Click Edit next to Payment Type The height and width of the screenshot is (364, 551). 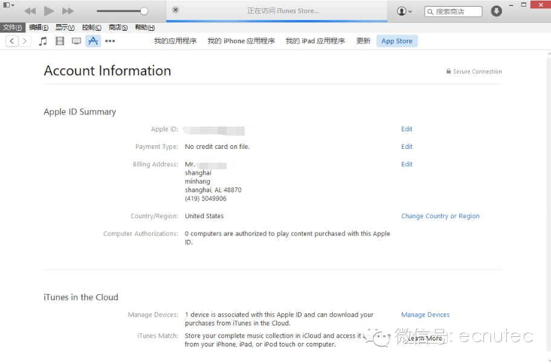pos(407,146)
